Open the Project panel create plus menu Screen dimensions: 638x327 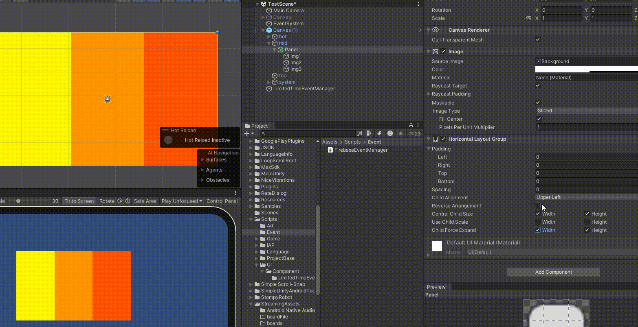click(x=249, y=133)
